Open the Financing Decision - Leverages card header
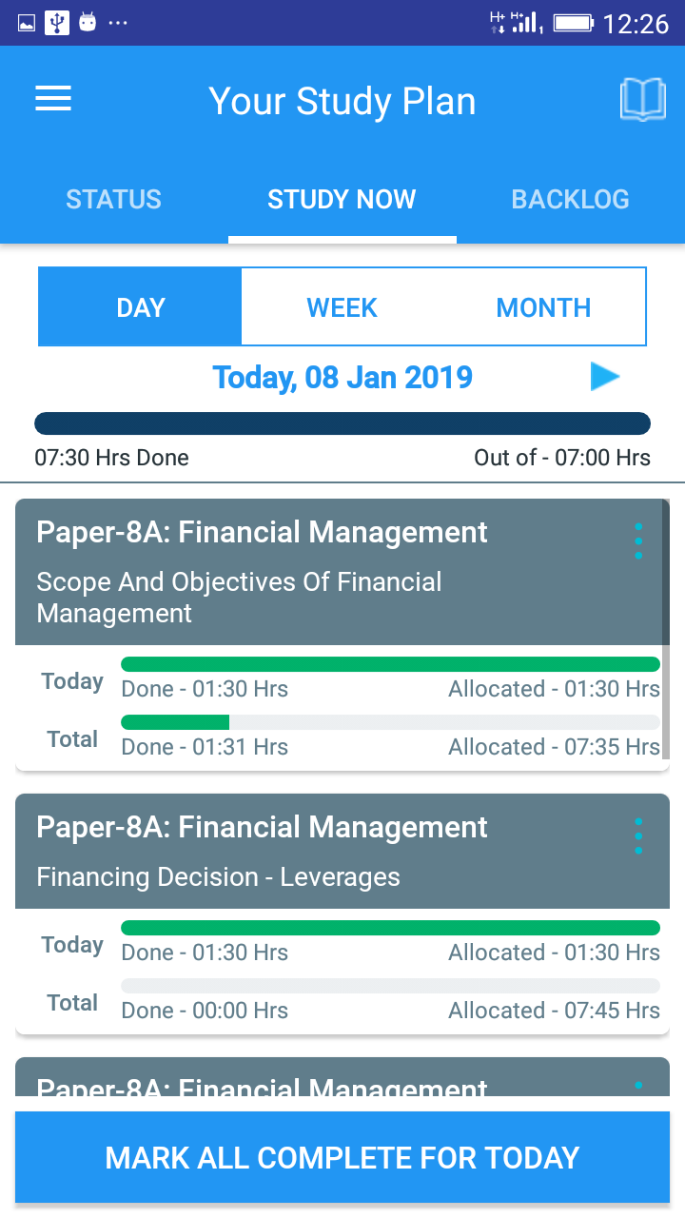The height and width of the screenshot is (1218, 685). [285, 854]
